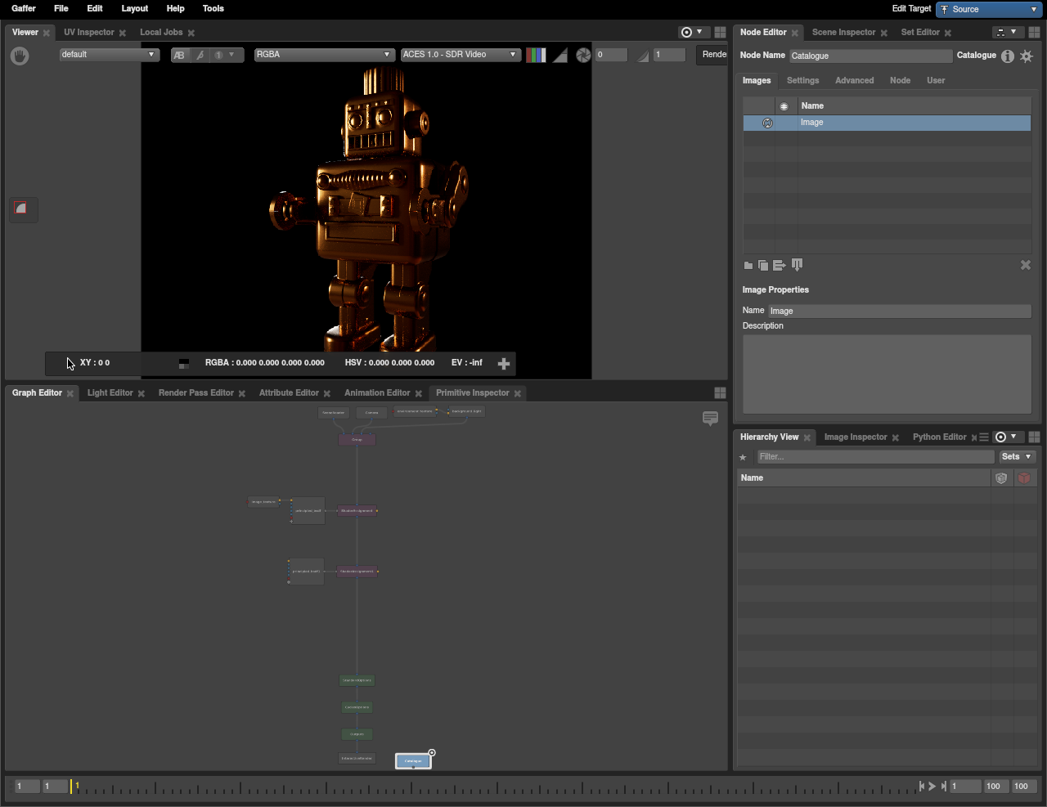Click the red crop window tool icon
The image size is (1047, 807).
point(20,208)
